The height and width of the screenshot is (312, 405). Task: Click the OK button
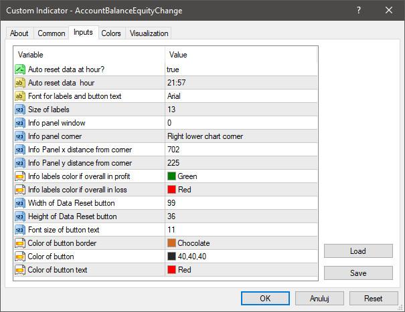point(265,299)
